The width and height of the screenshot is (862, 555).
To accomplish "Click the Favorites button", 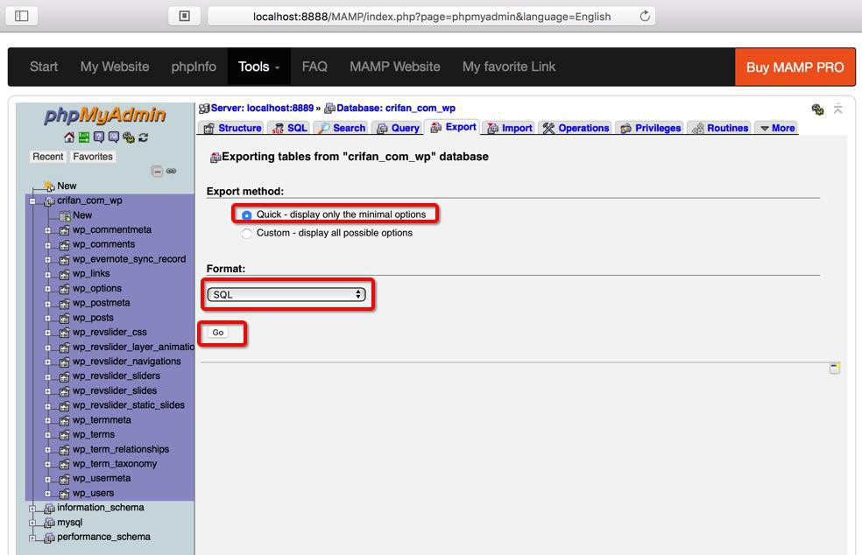I will pyautogui.click(x=92, y=157).
